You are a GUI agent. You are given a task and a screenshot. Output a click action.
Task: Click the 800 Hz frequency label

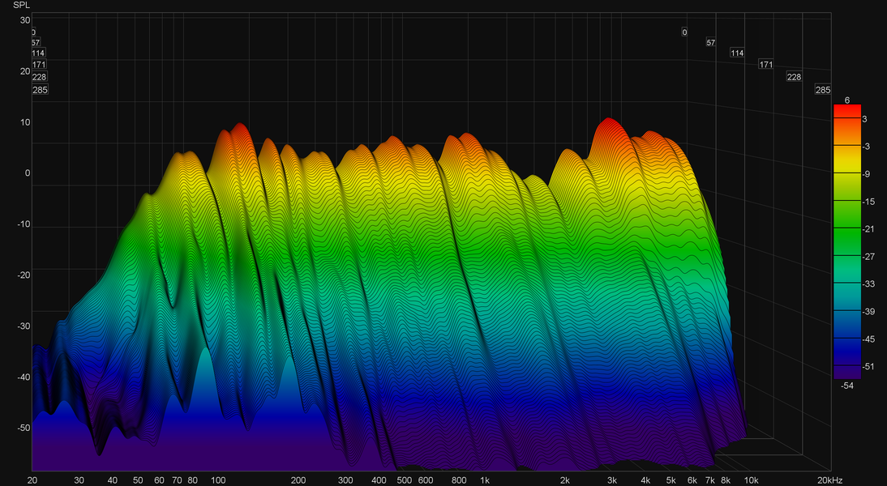(459, 480)
